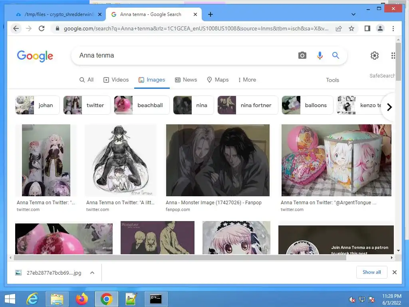Click the address bar URL
The image size is (409, 307).
(x=196, y=28)
